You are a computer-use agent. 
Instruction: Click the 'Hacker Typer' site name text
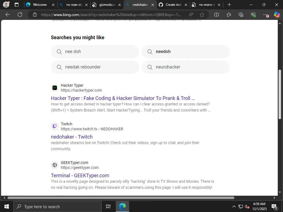tap(72, 85)
